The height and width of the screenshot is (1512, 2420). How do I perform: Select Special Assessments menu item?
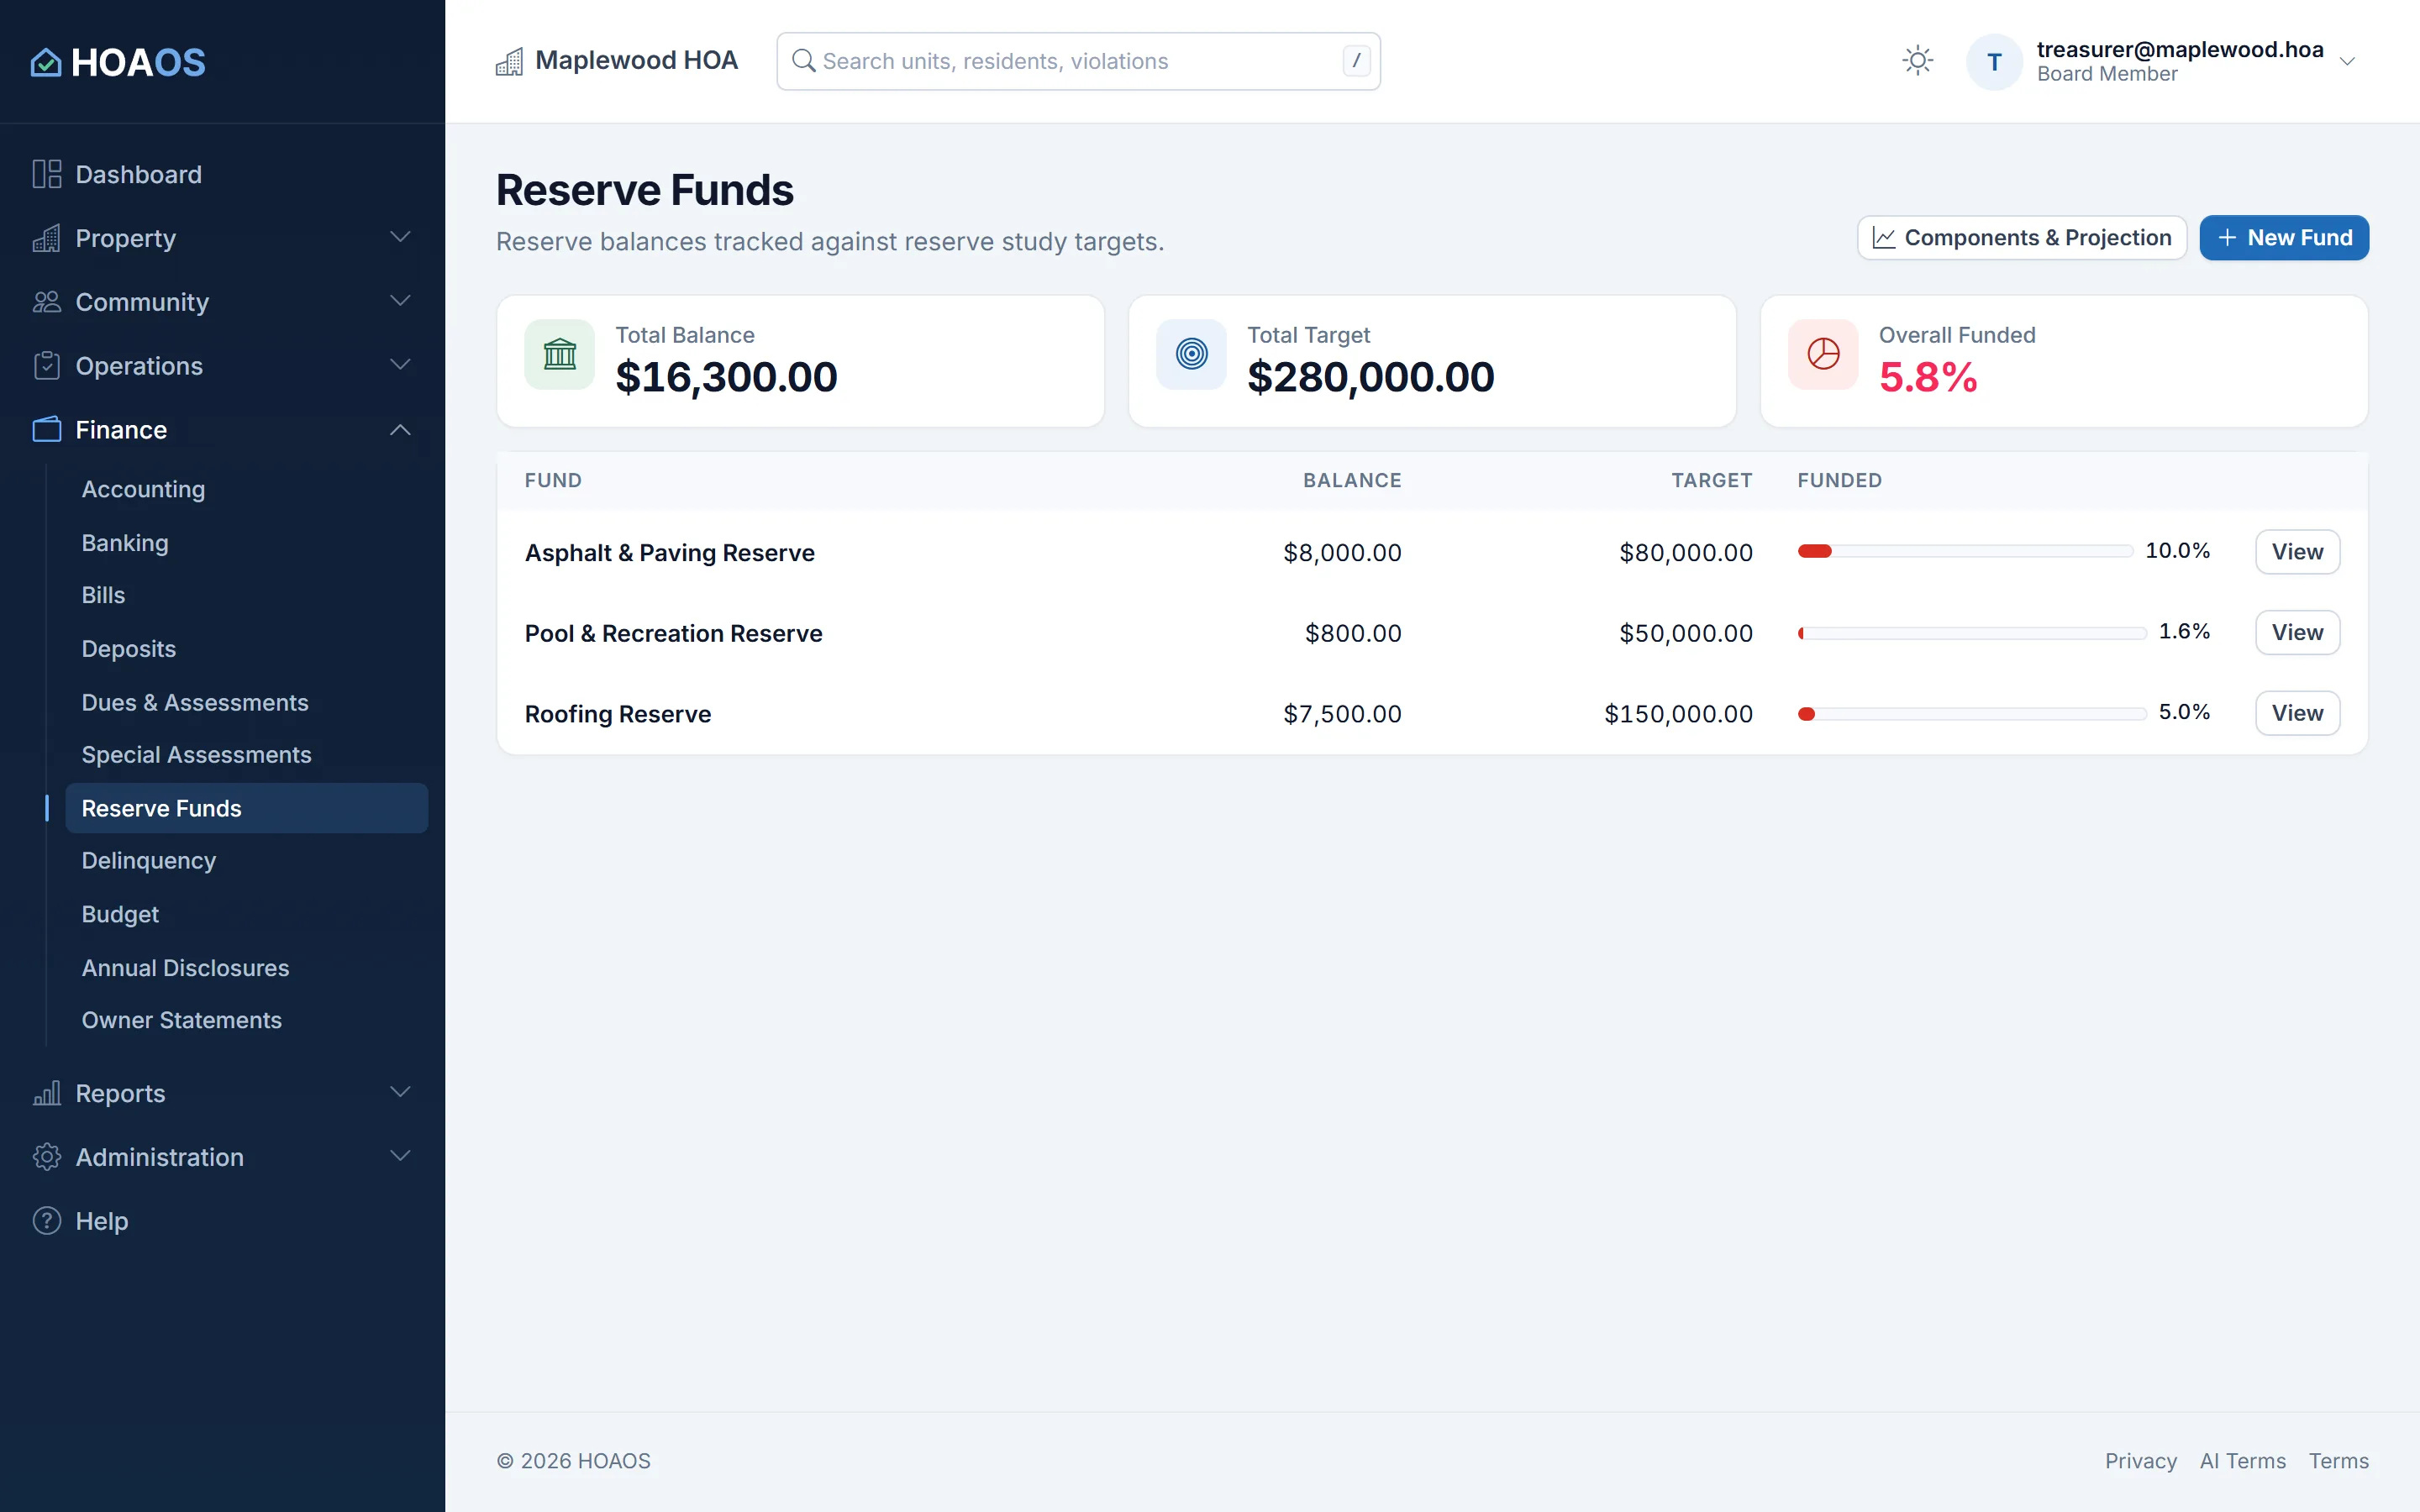coord(246,755)
